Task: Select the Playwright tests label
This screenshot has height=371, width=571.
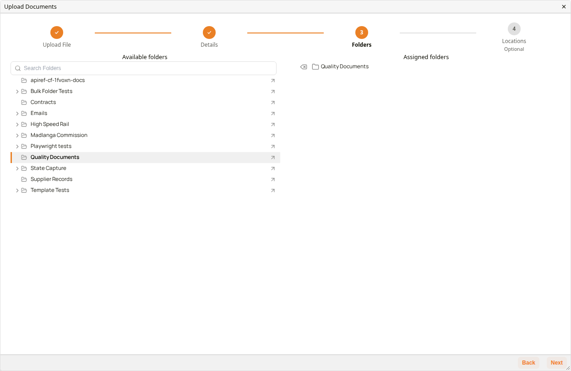Action: pyautogui.click(x=51, y=147)
